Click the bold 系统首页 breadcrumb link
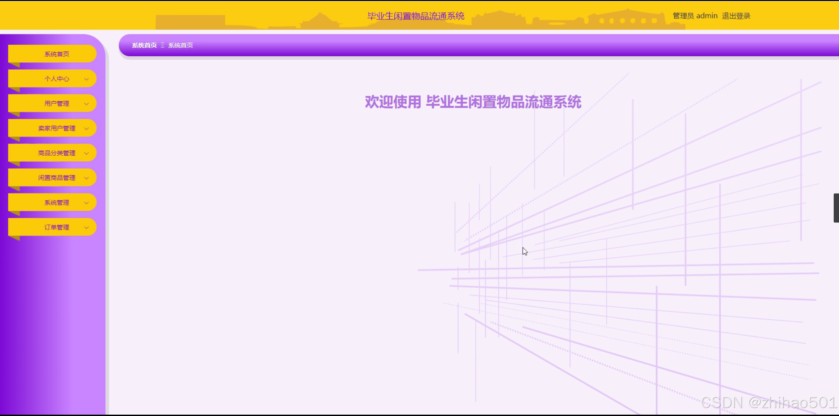839x416 pixels. tap(144, 45)
